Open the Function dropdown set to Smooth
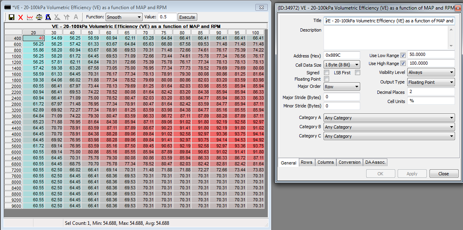 pos(124,17)
